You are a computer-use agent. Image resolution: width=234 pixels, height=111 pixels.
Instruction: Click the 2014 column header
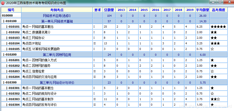[x=133, y=10]
